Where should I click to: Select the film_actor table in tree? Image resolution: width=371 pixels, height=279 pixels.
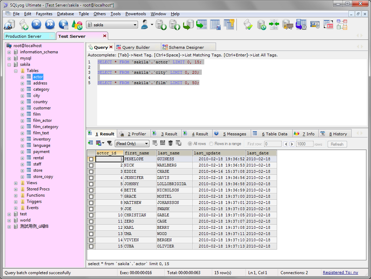coord(42,120)
